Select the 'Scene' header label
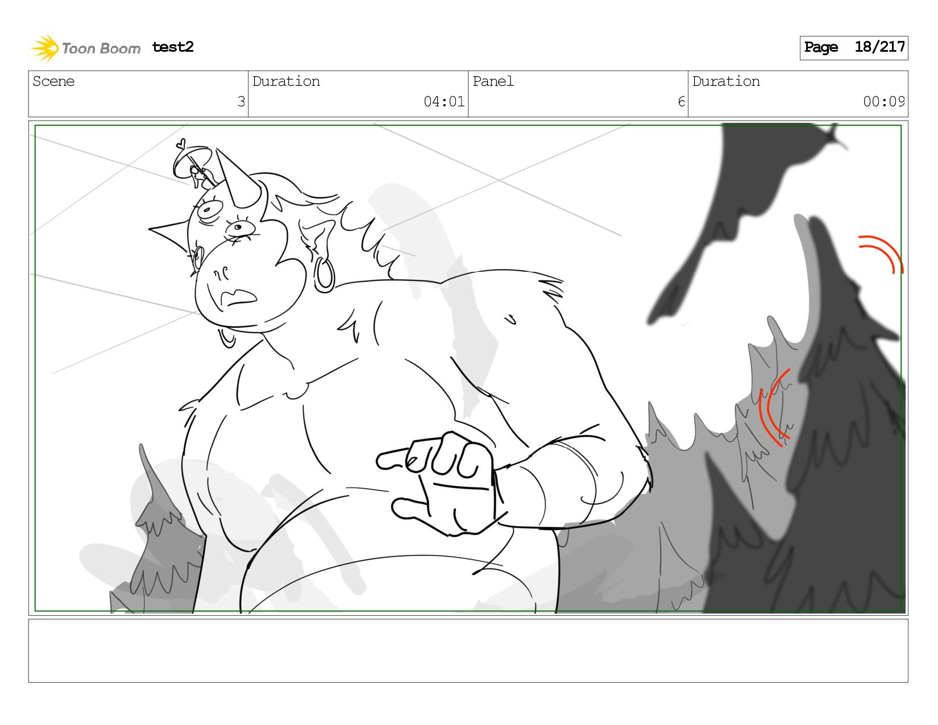 (53, 81)
